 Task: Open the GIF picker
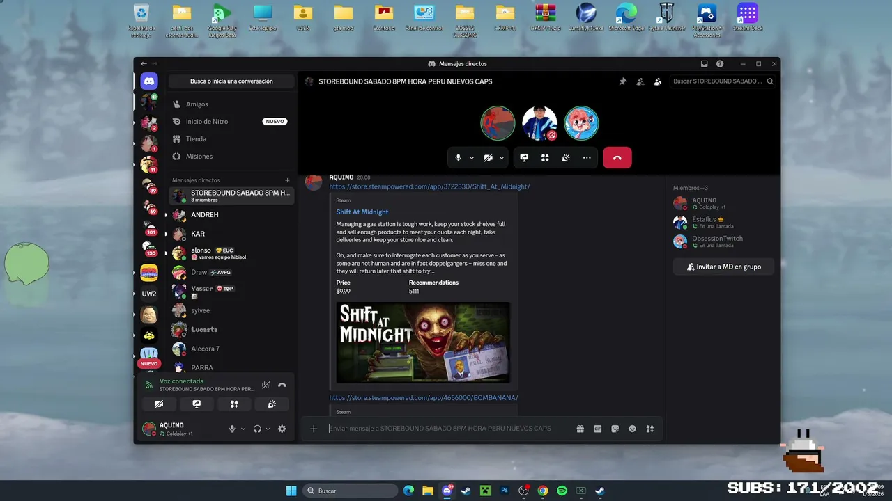[597, 429]
